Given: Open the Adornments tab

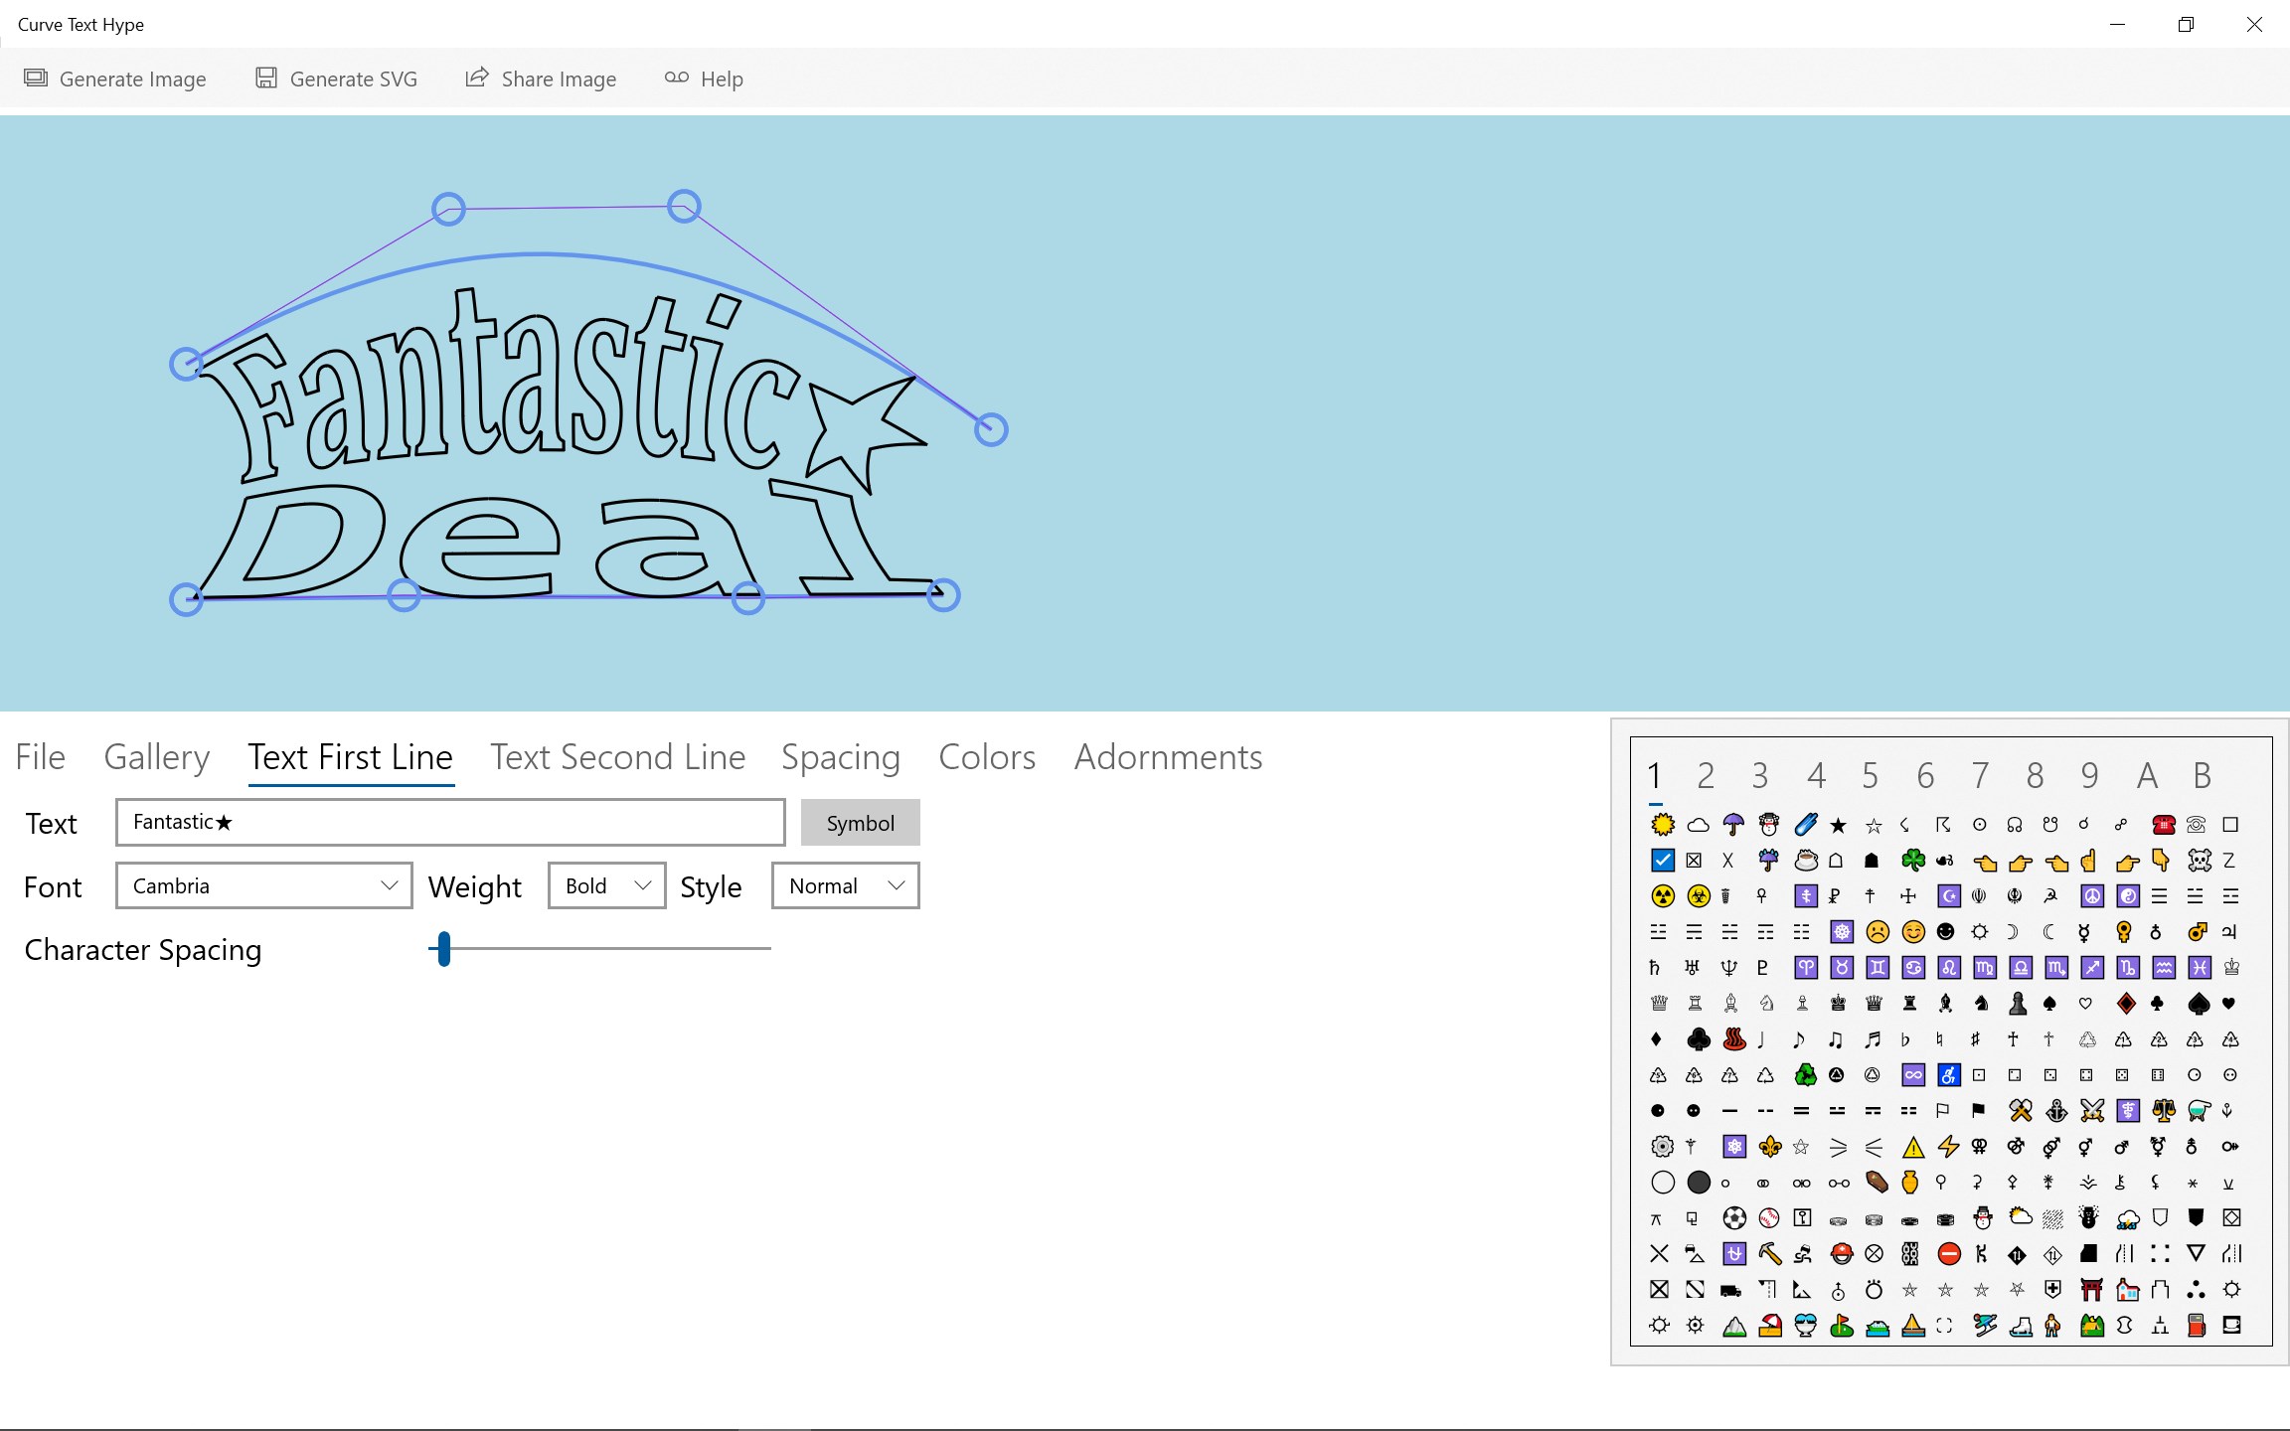Looking at the screenshot, I should (x=1168, y=757).
